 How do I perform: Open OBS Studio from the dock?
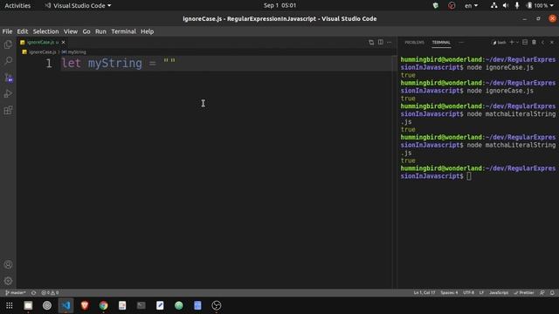[x=217, y=305]
